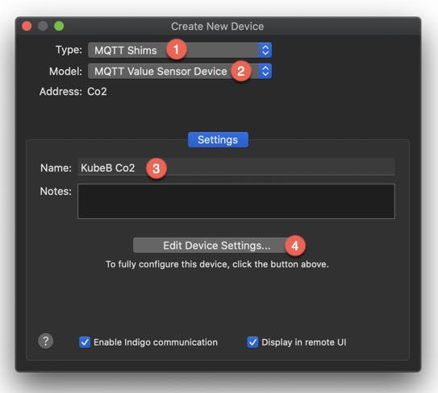Uncheck Display in remote UI
This screenshot has height=393, width=438.
click(252, 342)
